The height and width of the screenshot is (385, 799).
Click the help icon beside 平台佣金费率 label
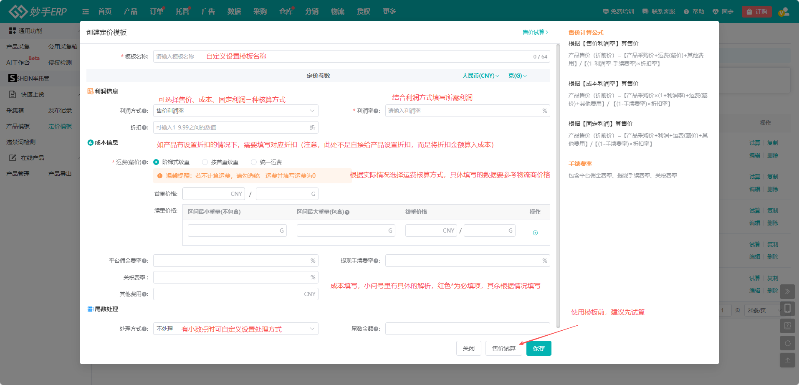(x=144, y=261)
